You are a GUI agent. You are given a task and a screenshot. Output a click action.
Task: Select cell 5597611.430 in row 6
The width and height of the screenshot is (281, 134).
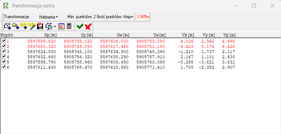point(42,67)
